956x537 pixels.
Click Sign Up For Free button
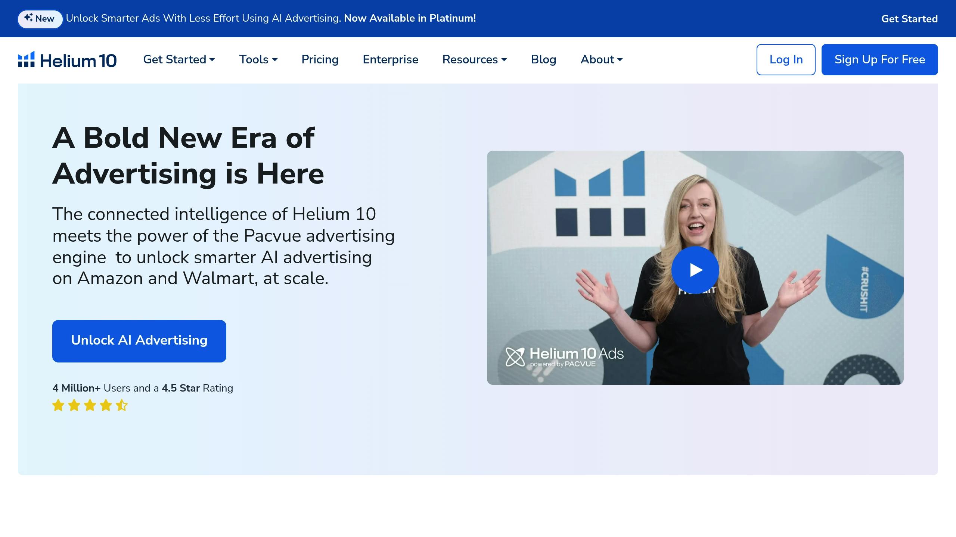coord(879,60)
